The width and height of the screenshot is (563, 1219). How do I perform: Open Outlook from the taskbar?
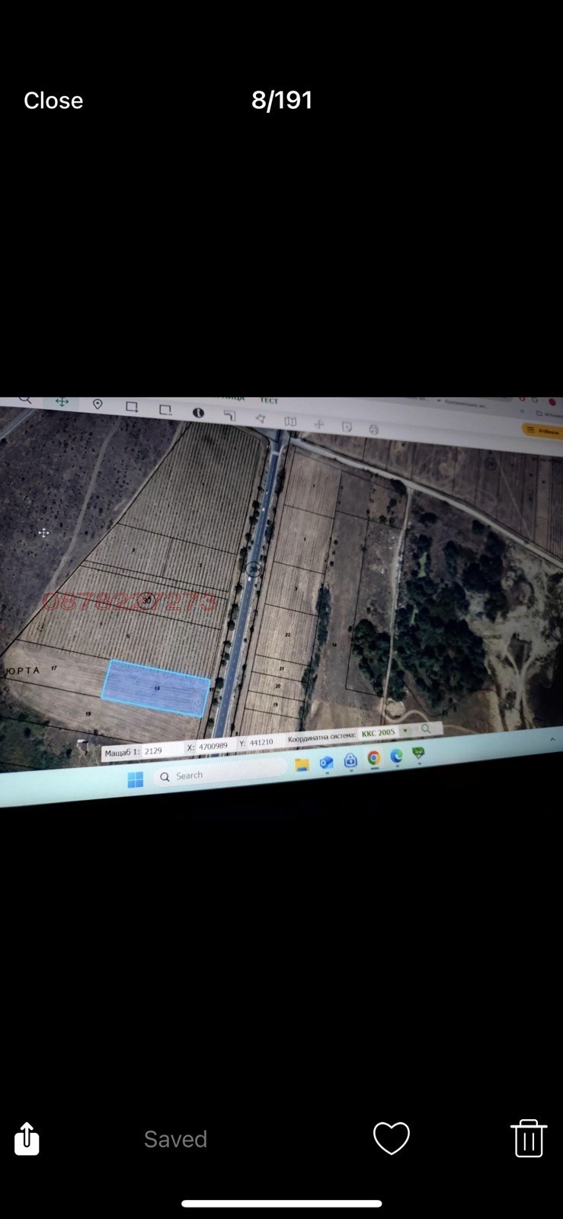click(327, 763)
